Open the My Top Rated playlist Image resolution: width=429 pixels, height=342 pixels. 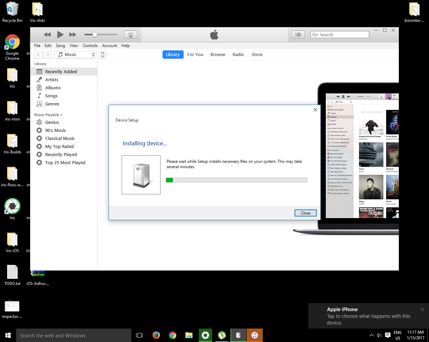point(64,146)
